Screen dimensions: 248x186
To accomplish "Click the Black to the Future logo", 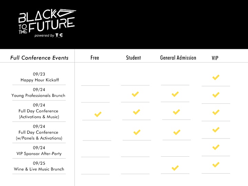I will click(x=47, y=23).
